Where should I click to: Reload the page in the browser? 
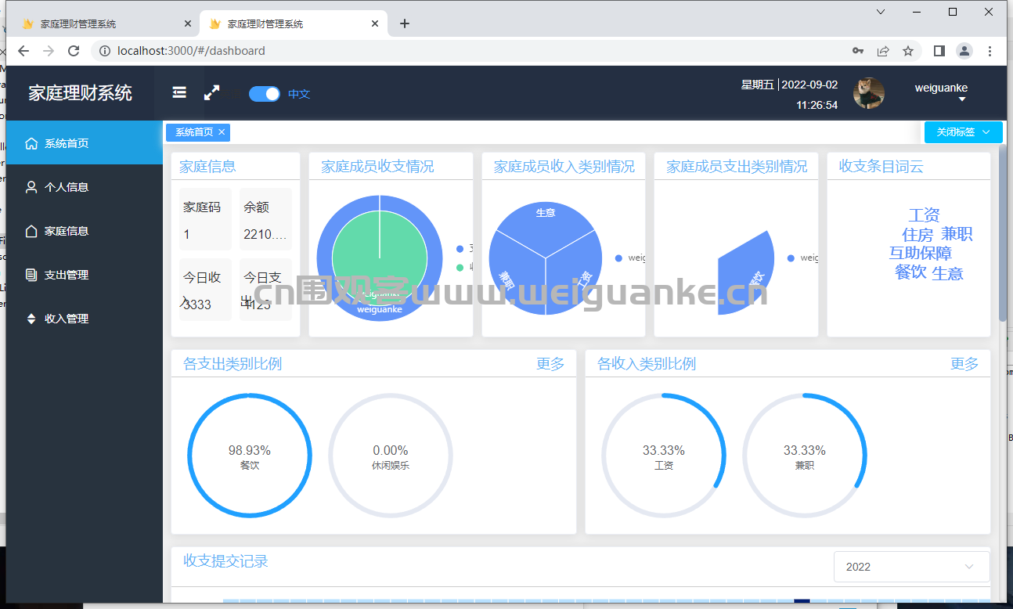coord(74,51)
